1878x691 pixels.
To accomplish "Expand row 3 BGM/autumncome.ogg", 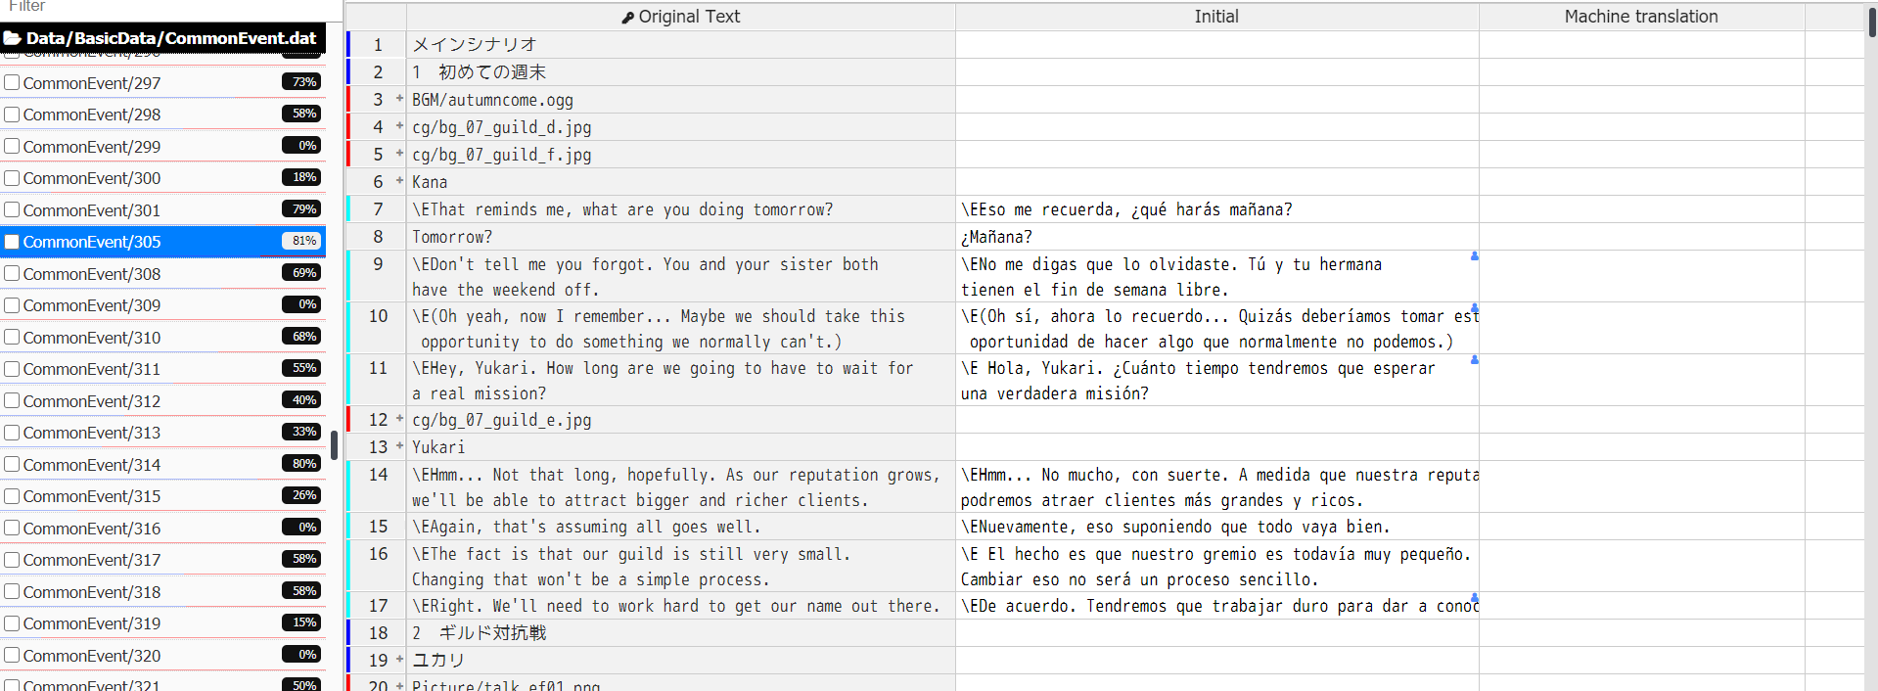I will (399, 99).
